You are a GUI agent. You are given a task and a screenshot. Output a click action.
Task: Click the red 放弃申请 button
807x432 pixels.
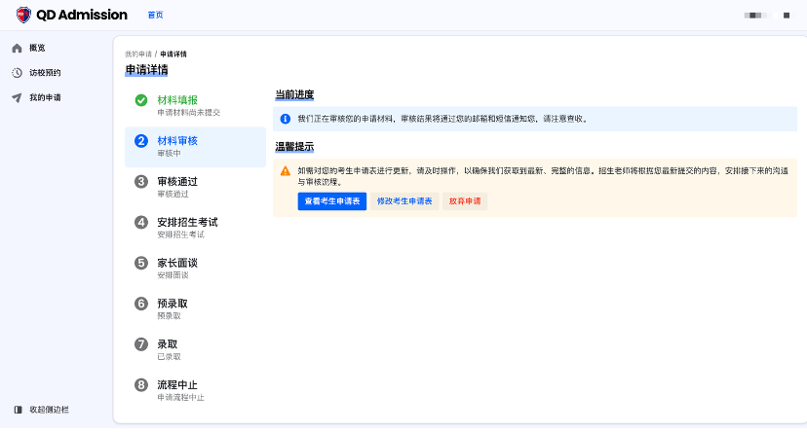pyautogui.click(x=465, y=201)
